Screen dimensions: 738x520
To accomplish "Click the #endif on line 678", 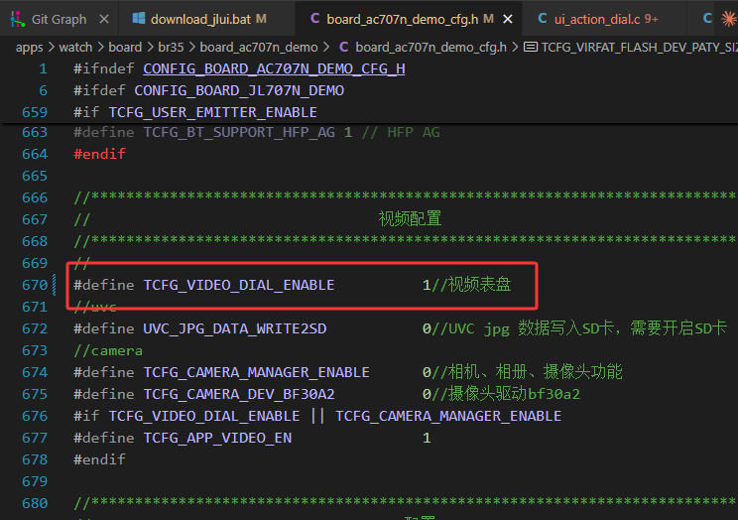I will point(99,459).
